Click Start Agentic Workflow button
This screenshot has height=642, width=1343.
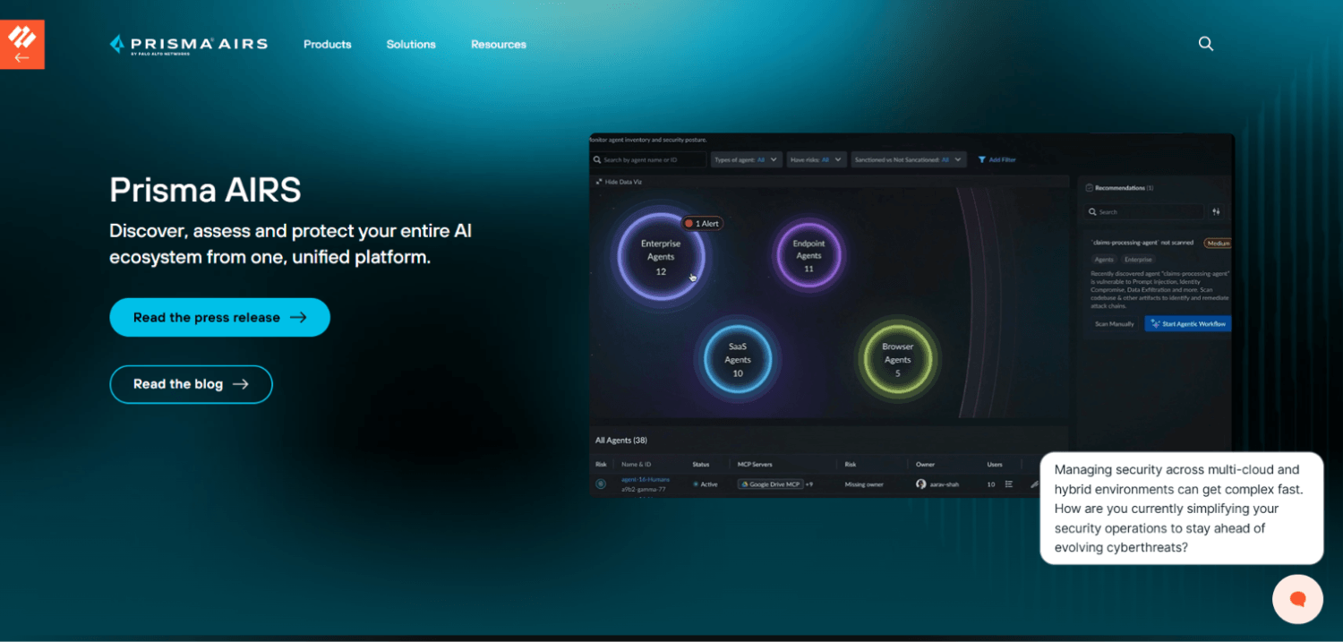[x=1188, y=324]
